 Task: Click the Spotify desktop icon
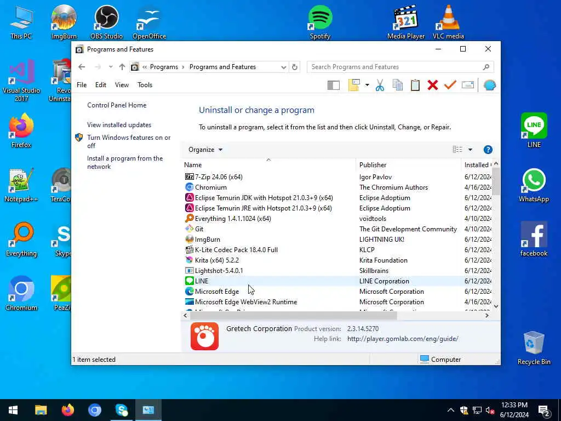(x=320, y=22)
